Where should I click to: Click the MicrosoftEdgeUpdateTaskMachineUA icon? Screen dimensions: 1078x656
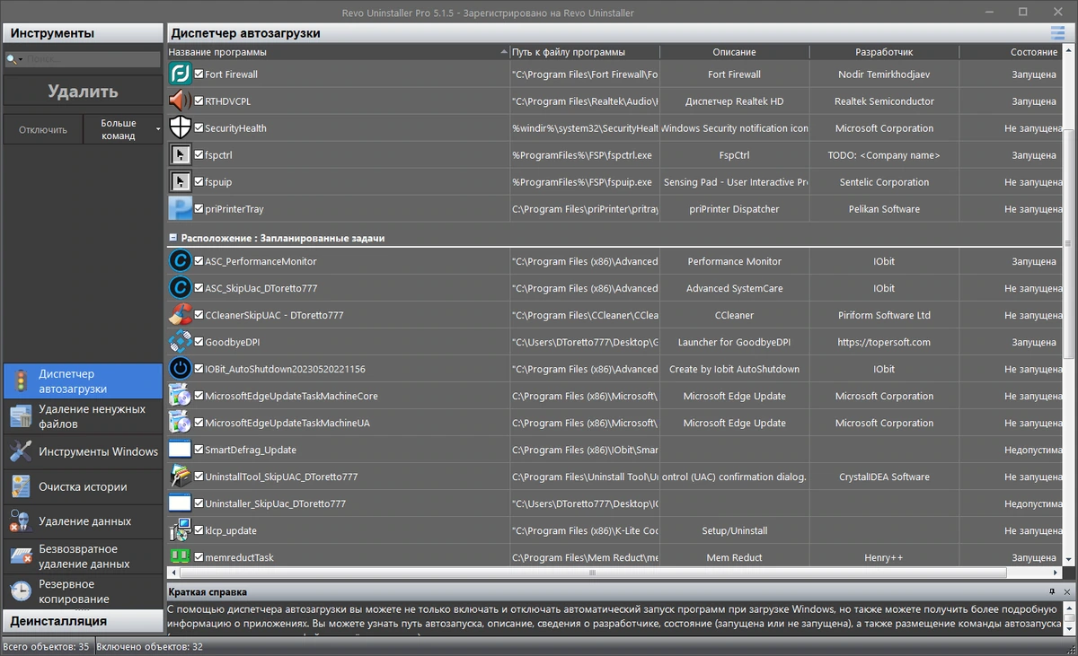[181, 423]
